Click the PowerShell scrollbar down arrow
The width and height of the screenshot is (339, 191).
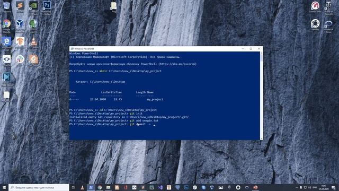point(261,138)
